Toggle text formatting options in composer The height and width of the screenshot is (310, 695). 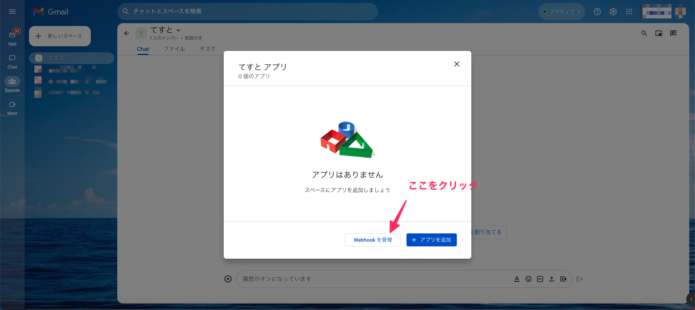tap(517, 279)
